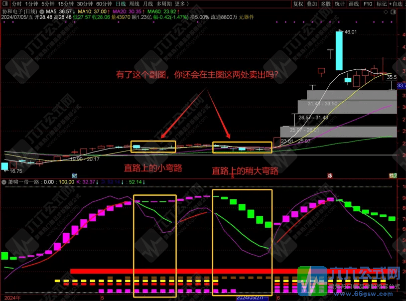Open F10 company info
Screen dimensions: 406x301
click(x=368, y=4)
